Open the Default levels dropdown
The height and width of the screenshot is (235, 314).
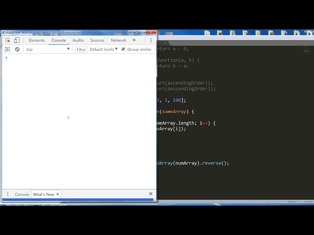[104, 49]
